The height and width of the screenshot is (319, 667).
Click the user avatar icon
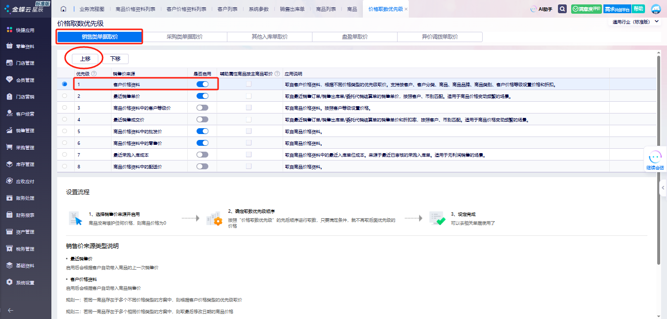656,9
